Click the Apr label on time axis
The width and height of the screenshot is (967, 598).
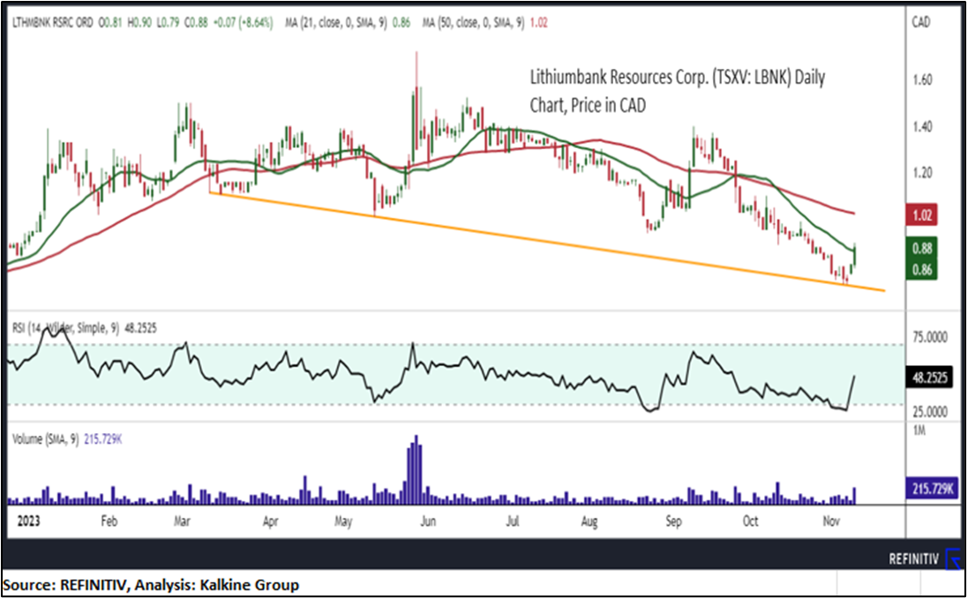tap(270, 521)
